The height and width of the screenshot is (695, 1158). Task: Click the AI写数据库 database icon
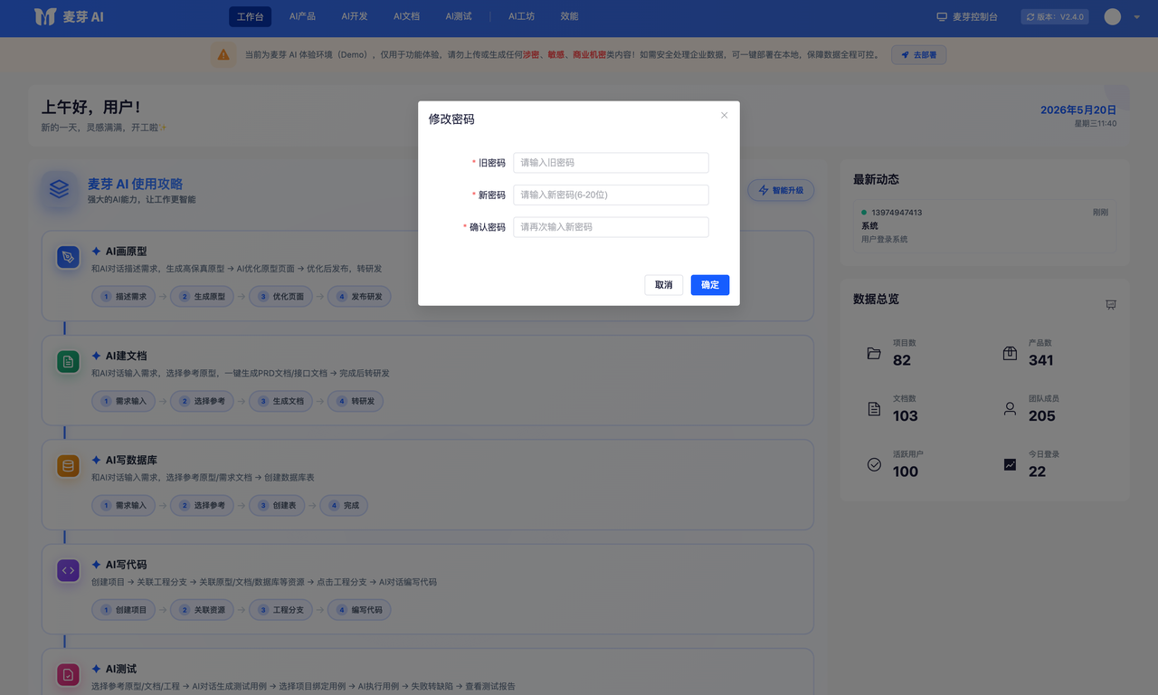click(68, 467)
